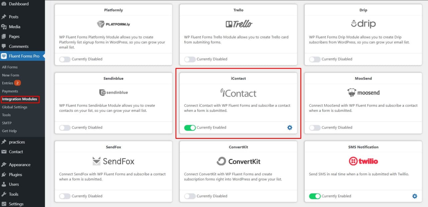
Task: Click the Media icon in sidebar
Action: tap(4, 27)
